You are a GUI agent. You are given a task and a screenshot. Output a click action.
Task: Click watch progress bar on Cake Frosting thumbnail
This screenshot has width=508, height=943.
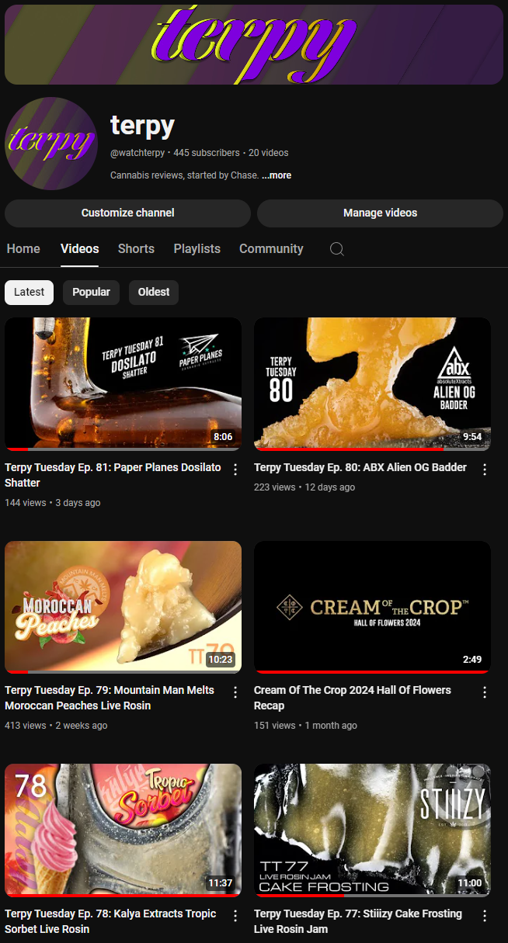click(372, 896)
